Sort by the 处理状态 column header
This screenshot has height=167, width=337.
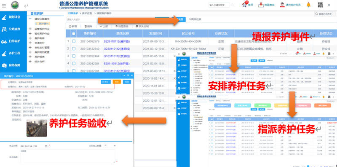tap(326, 34)
